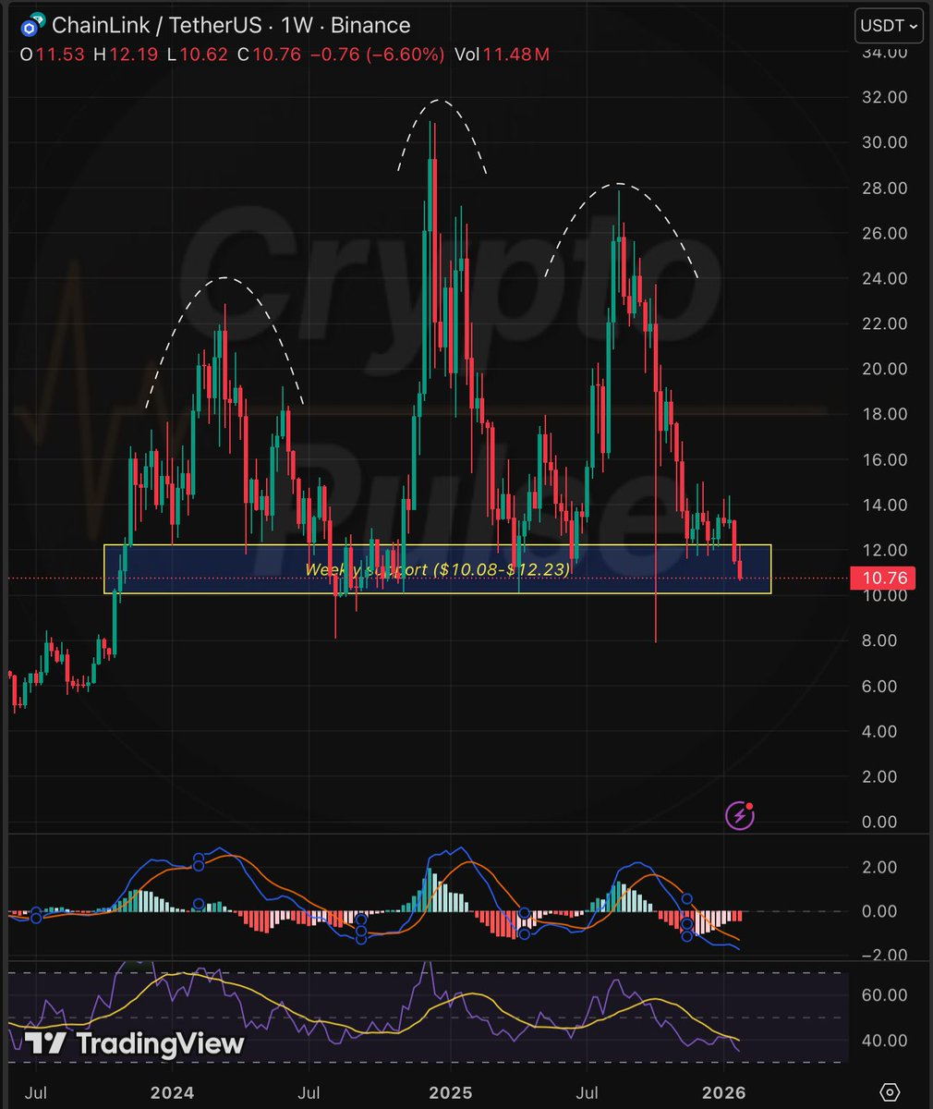Click the red 10.76 current price label
933x1109 pixels.
pyautogui.click(x=887, y=579)
